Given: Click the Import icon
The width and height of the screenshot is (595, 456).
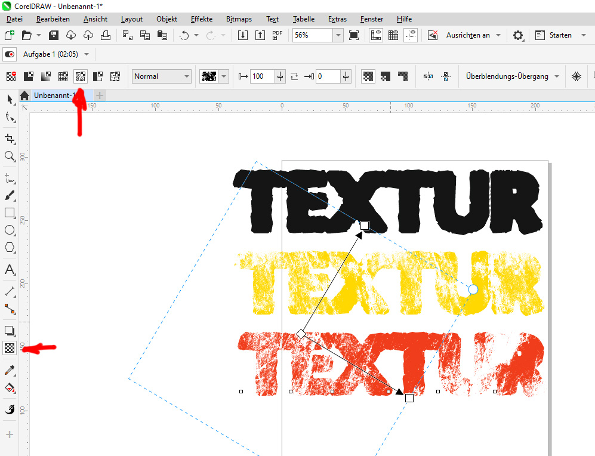Looking at the screenshot, I should pos(242,35).
